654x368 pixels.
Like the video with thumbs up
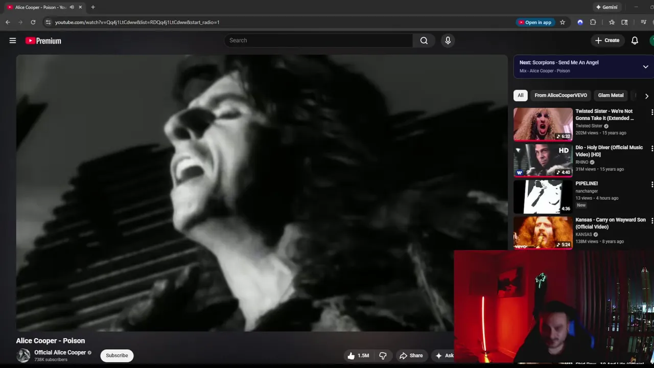coord(358,356)
